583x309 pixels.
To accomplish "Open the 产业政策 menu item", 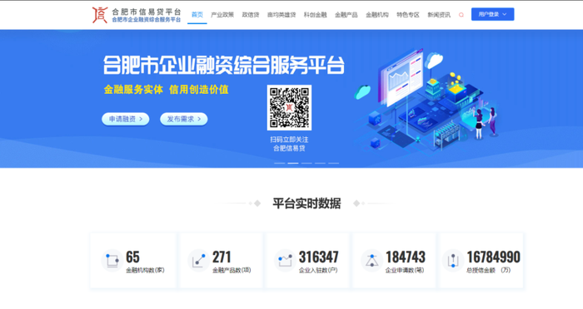I will tap(222, 15).
